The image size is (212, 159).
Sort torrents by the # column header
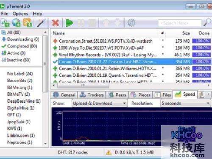coord(162,33)
